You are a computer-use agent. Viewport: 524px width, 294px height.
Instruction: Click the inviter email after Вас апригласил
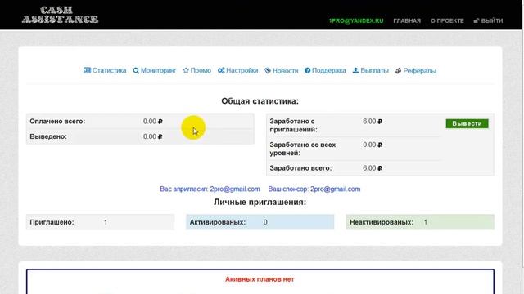235,189
